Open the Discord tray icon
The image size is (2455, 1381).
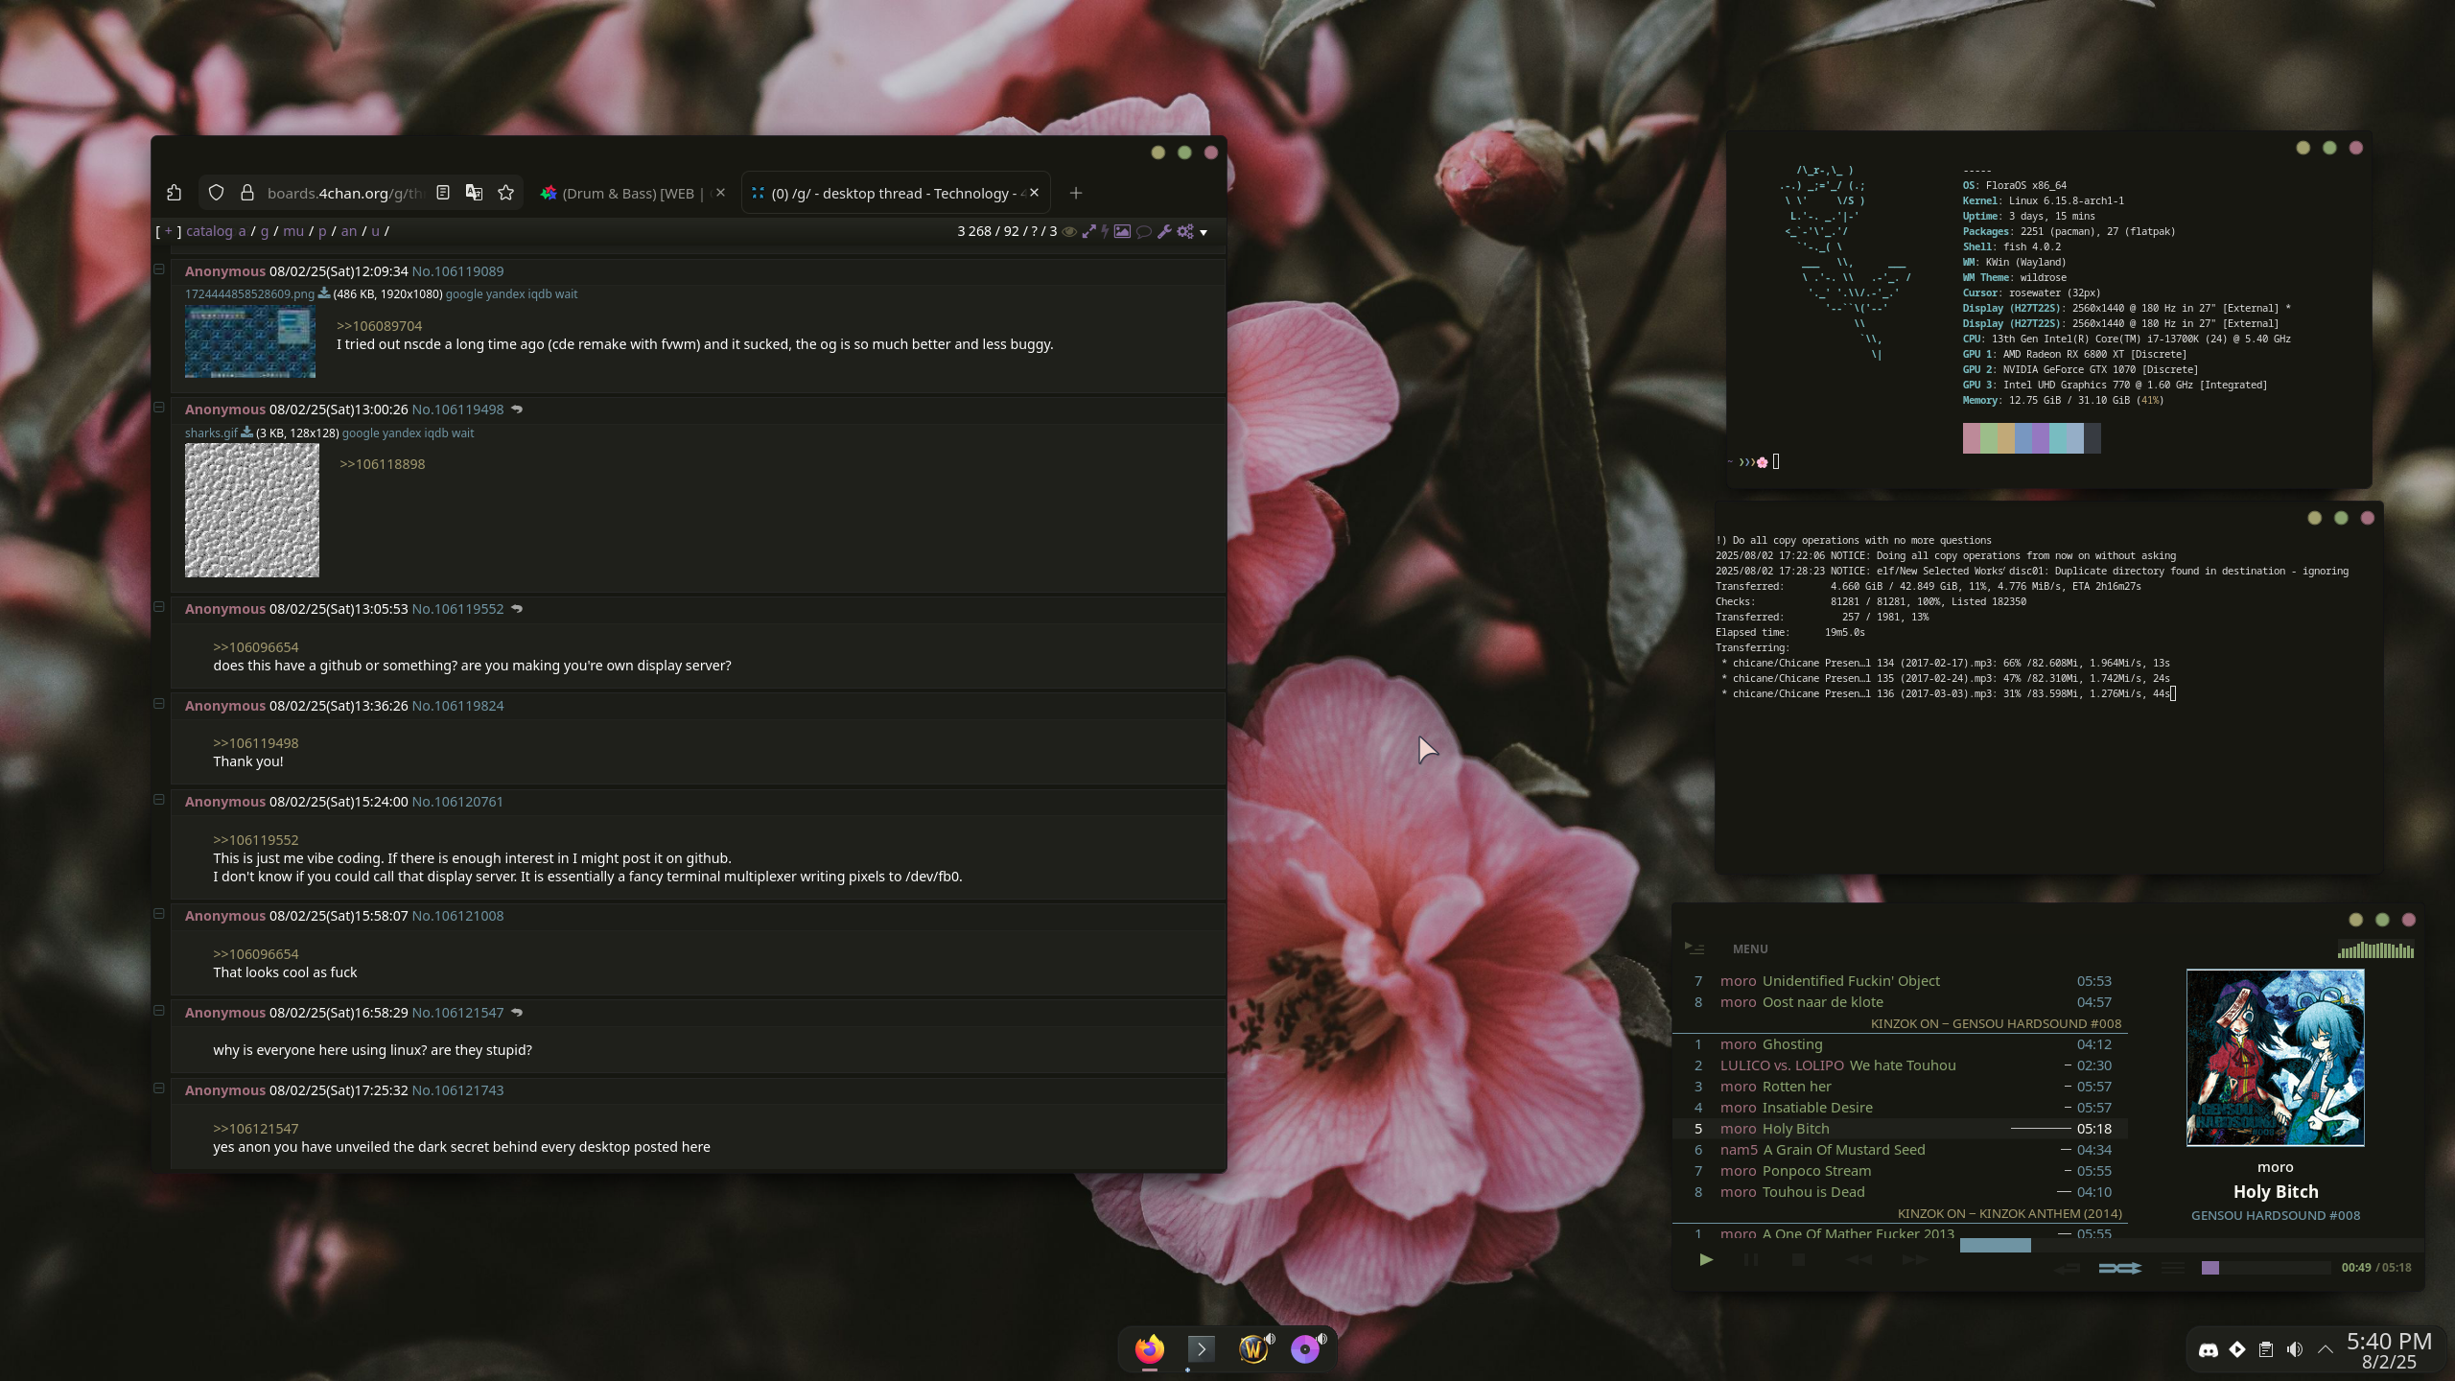tap(2208, 1350)
